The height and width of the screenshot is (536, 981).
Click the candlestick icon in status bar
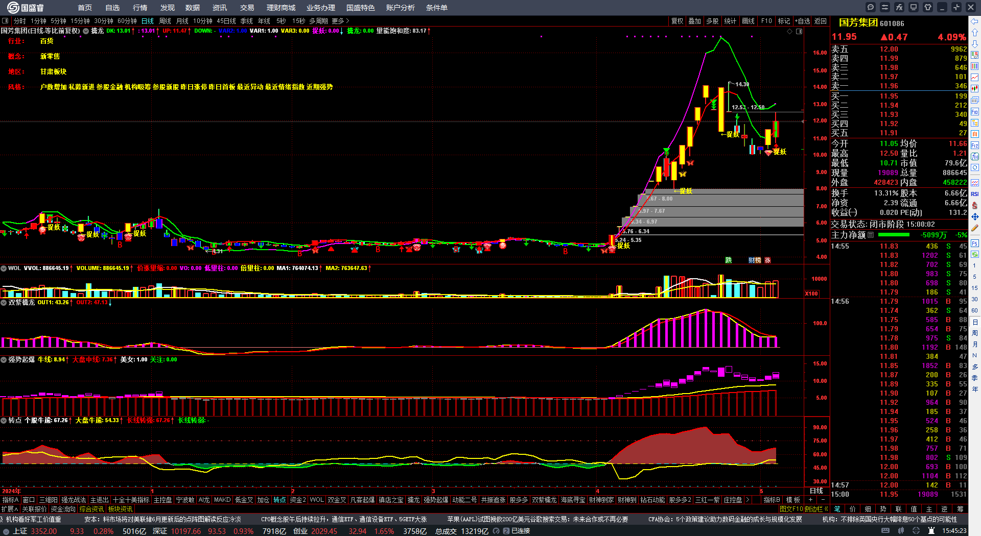click(x=901, y=531)
